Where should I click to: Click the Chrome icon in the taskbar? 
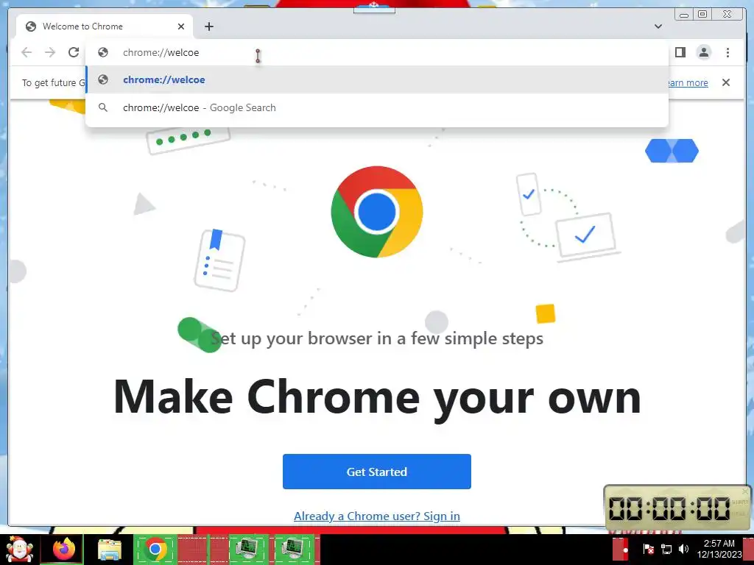coord(155,549)
